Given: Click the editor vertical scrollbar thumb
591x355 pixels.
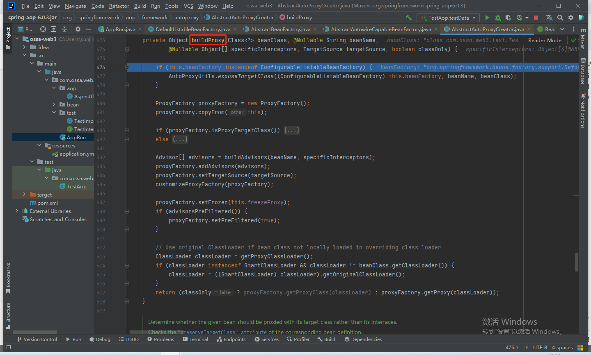Looking at the screenshot, I should coord(576,262).
